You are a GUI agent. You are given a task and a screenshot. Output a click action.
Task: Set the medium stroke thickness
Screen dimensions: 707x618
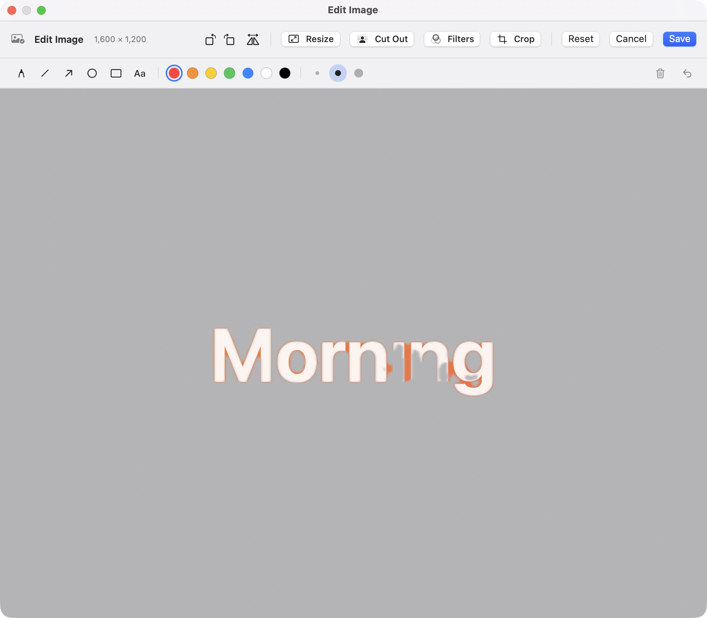click(338, 73)
